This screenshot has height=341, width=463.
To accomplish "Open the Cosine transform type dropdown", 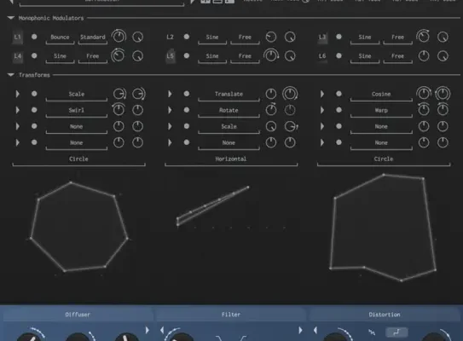I will pyautogui.click(x=381, y=95).
